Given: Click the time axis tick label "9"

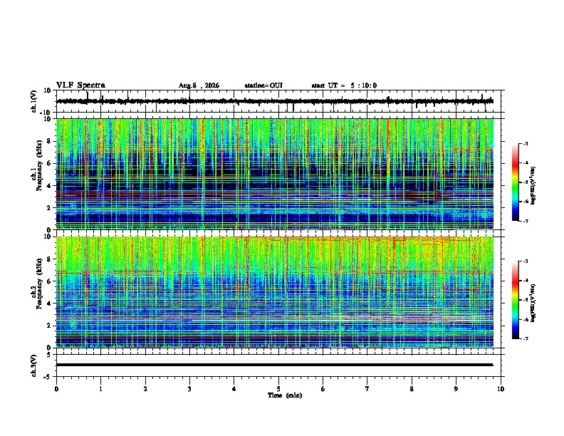Looking at the screenshot, I should pos(456,389).
